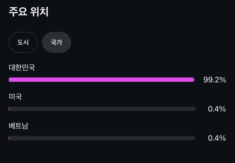This screenshot has height=163, width=235.
Task: Click the gray 베트남 percentage bar
Action: click(x=102, y=138)
